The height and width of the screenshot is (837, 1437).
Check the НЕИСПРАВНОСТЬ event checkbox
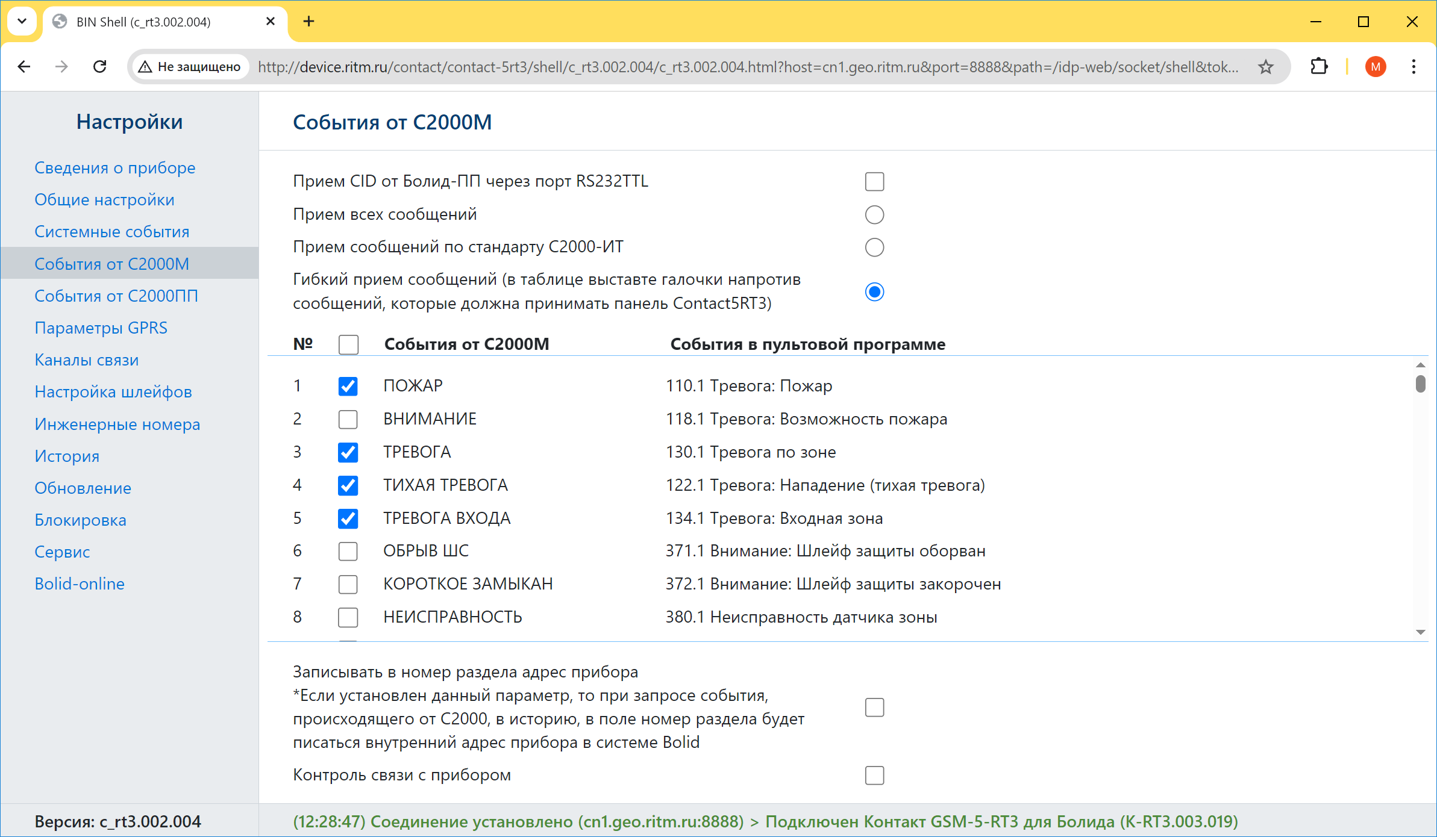[x=348, y=617]
